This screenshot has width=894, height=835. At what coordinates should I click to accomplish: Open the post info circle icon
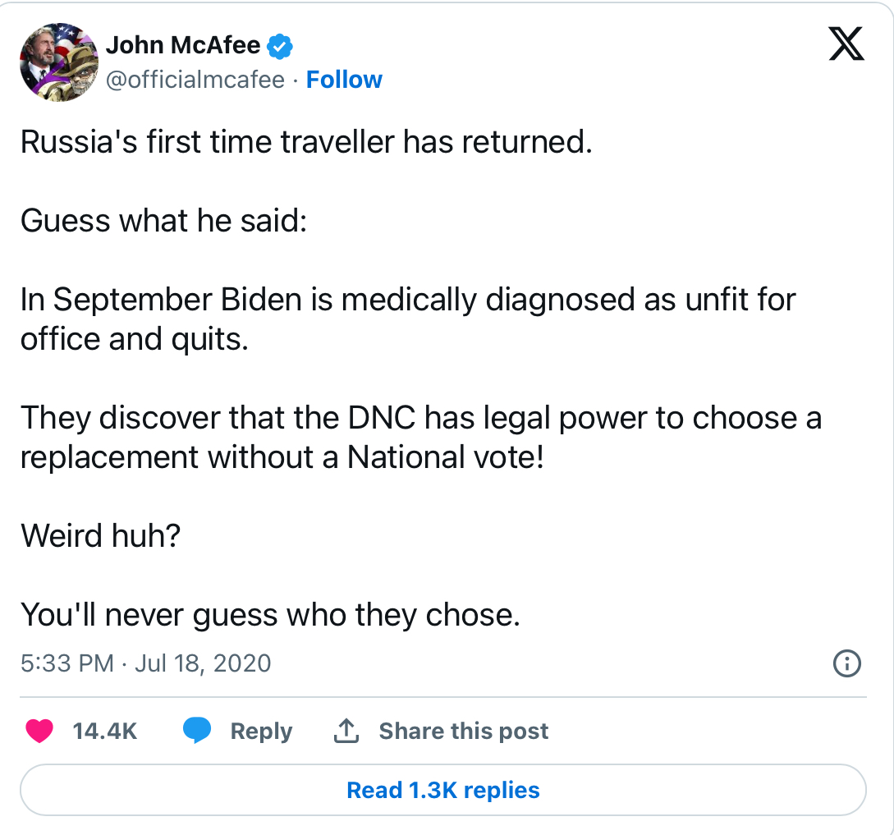click(846, 663)
